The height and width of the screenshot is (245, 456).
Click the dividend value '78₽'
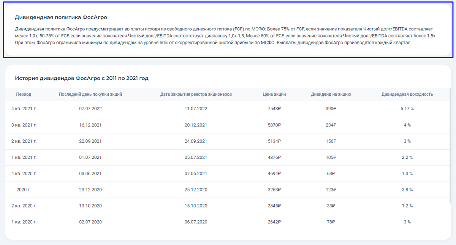click(331, 222)
